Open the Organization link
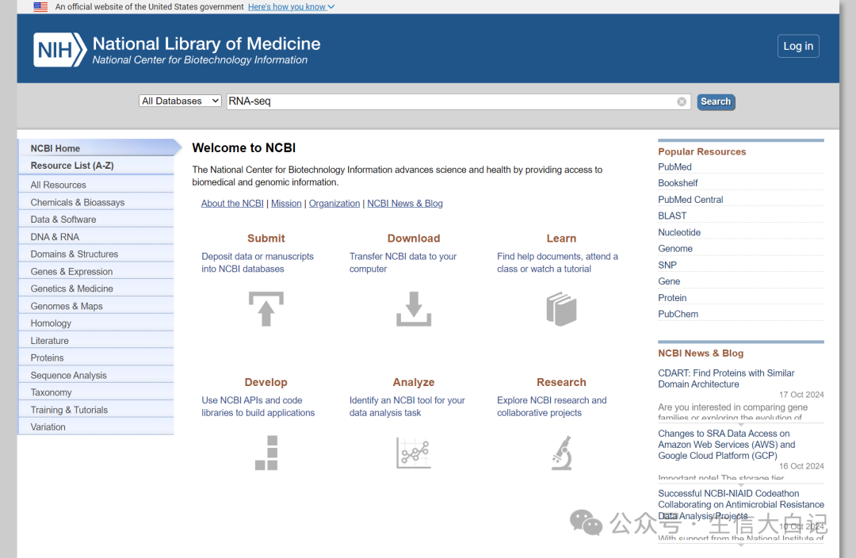The image size is (856, 558). coord(334,203)
